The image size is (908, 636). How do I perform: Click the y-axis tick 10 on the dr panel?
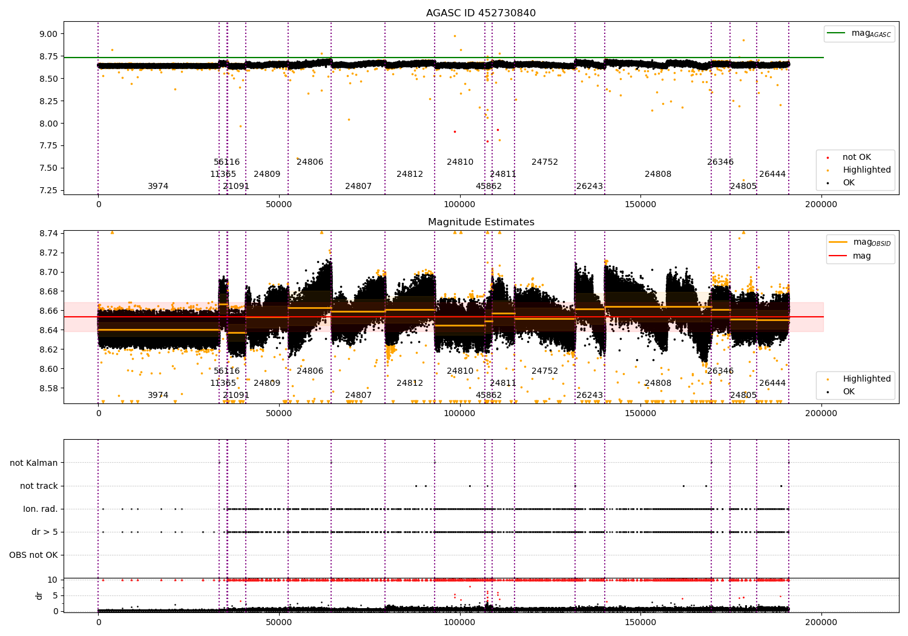pyautogui.click(x=53, y=580)
